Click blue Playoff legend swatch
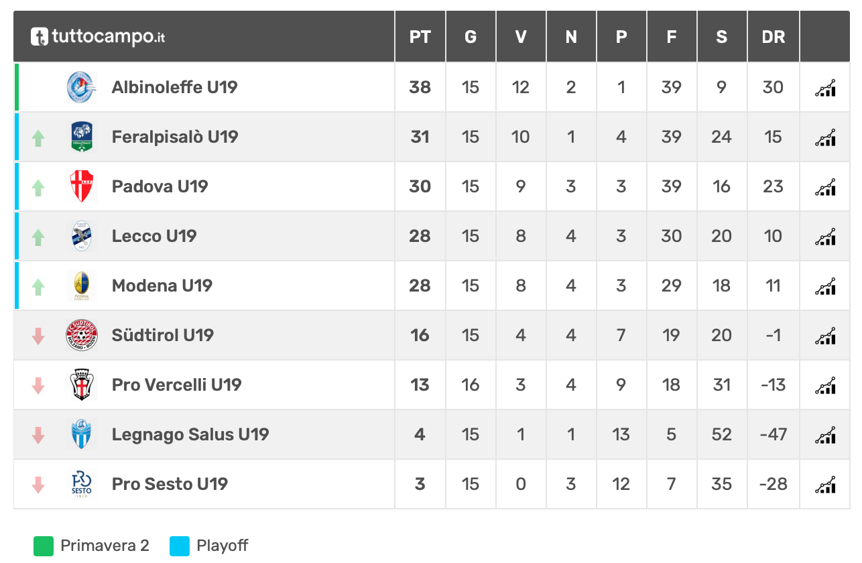Viewport: 862px width, 563px height. (180, 546)
